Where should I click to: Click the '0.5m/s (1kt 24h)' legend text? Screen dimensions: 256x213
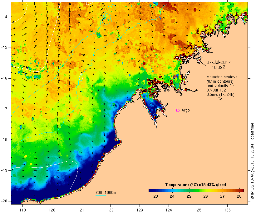point(221,95)
